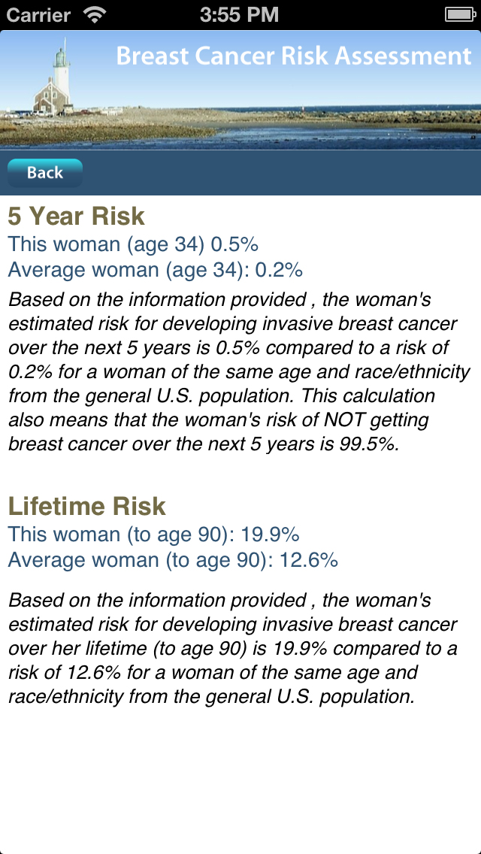Tap the 5 Year Risk heading
This screenshot has height=854, width=481.
click(x=76, y=217)
